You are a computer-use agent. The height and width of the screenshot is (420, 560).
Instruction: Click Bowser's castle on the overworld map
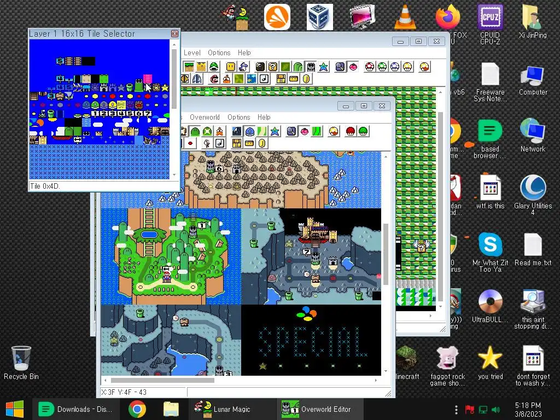pos(317,231)
